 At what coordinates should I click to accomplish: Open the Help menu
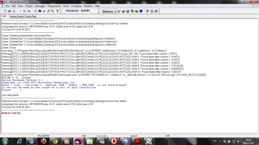tap(97, 6)
